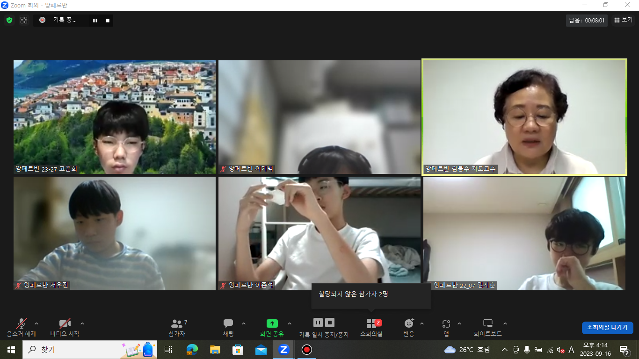Open the network Wi-Fi tray icon
Screen dimensions: 639x359
coord(550,350)
